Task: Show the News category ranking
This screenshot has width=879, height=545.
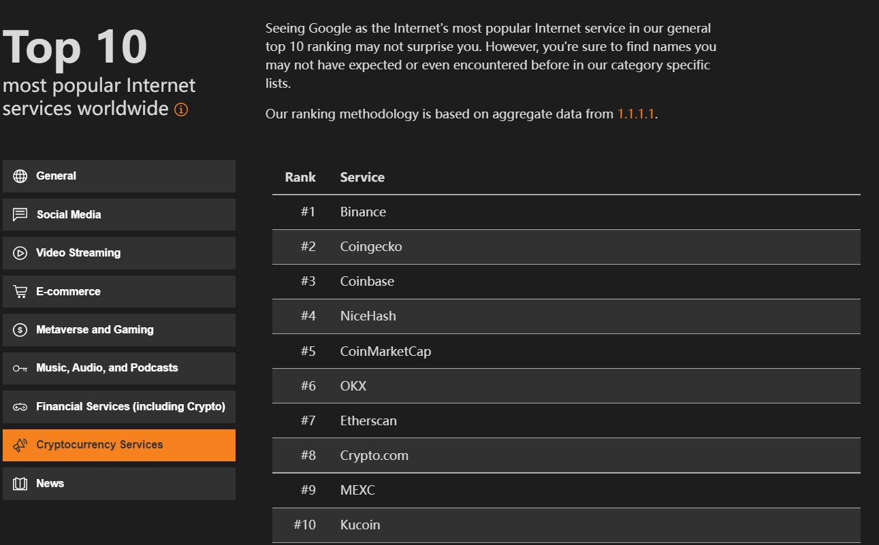Action: tap(119, 484)
